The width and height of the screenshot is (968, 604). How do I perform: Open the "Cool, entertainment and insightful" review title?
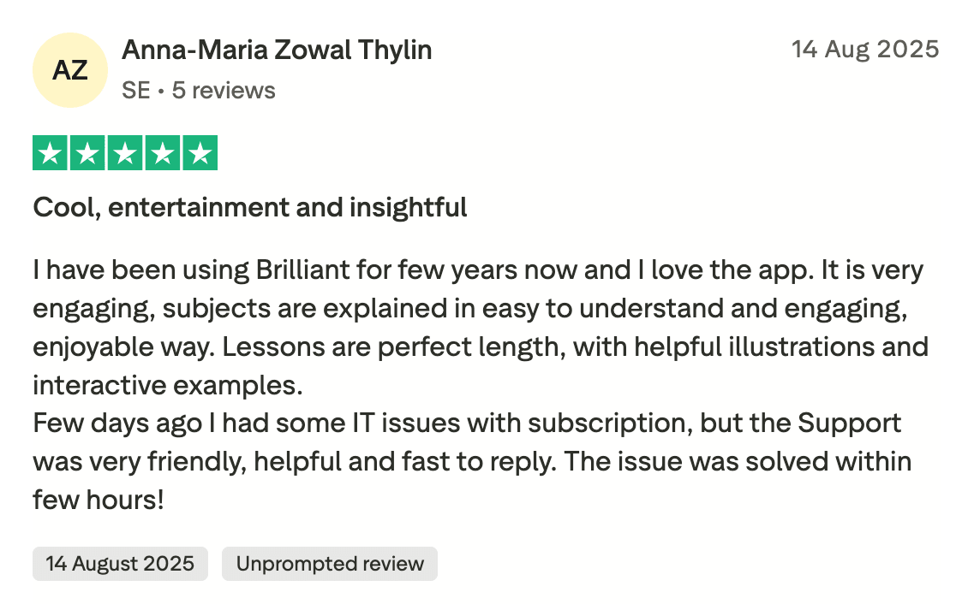[250, 207]
